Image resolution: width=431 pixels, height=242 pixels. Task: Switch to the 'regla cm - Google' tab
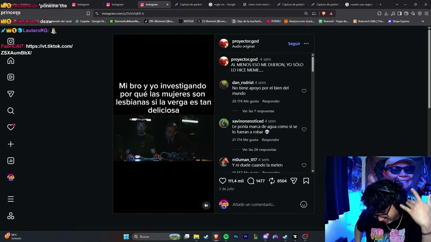pyautogui.click(x=222, y=4)
